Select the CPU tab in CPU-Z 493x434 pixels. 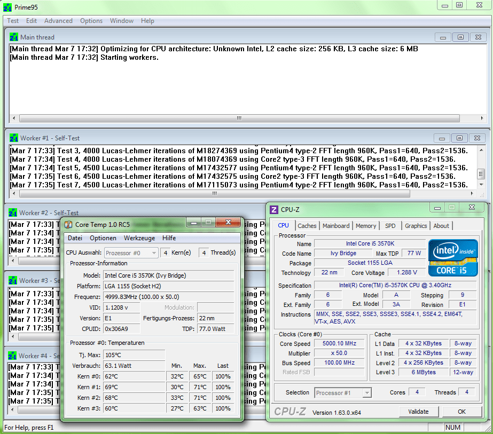(x=283, y=225)
